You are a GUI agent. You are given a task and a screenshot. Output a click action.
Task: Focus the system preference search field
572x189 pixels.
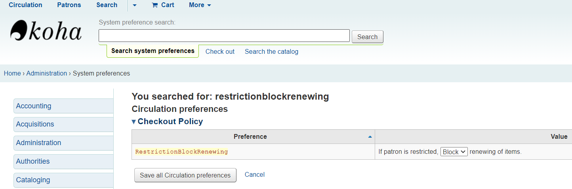click(x=224, y=36)
